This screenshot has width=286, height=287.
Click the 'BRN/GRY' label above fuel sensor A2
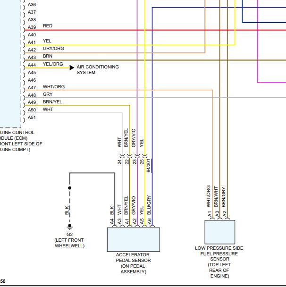(x=224, y=197)
